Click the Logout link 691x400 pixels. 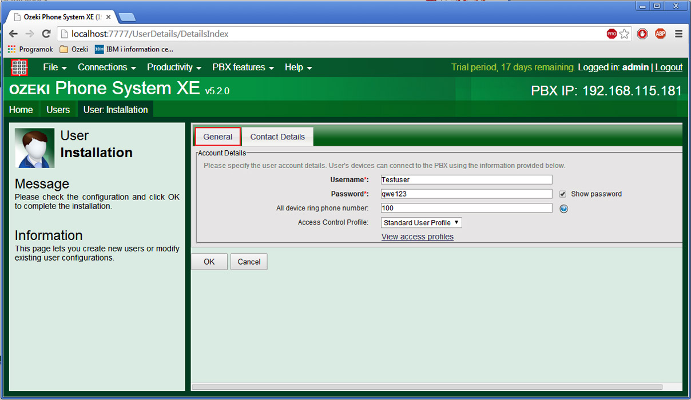(x=669, y=67)
